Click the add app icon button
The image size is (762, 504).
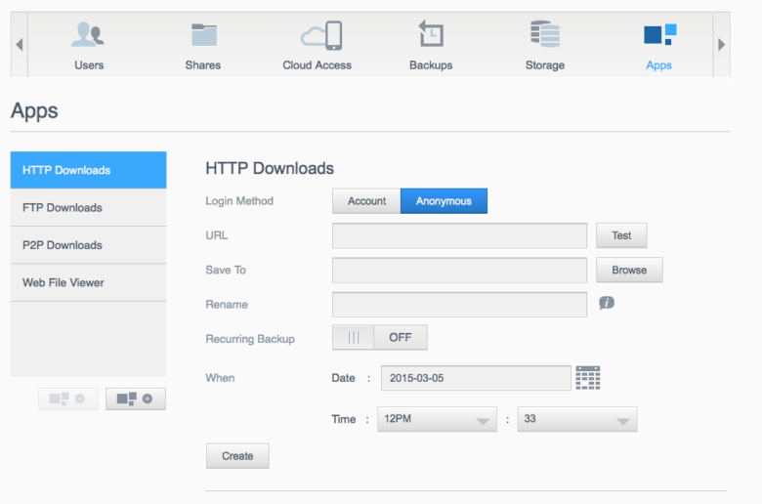[x=136, y=399]
